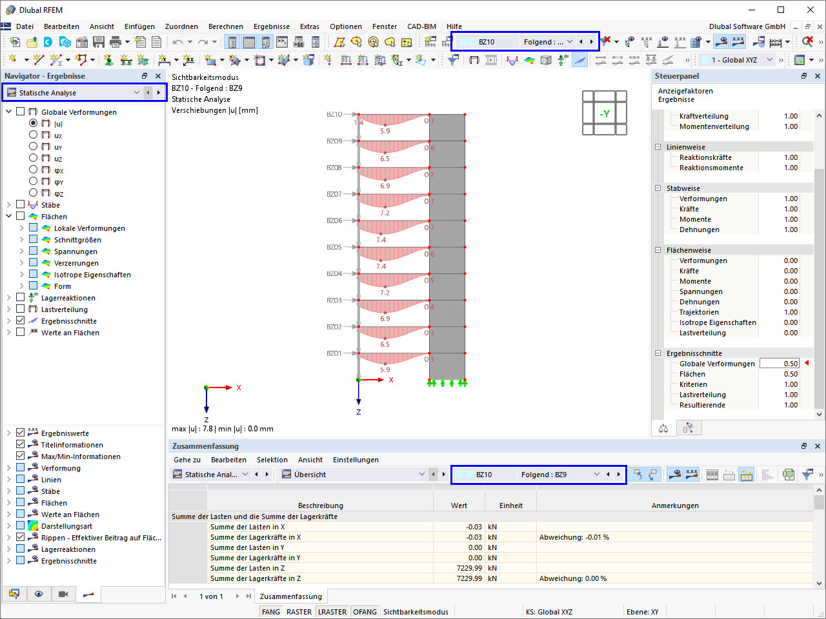
Task: Uncheck the Titelinformationen checkbox
Action: coord(21,444)
